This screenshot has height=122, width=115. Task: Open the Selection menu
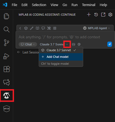click(x=39, y=5)
